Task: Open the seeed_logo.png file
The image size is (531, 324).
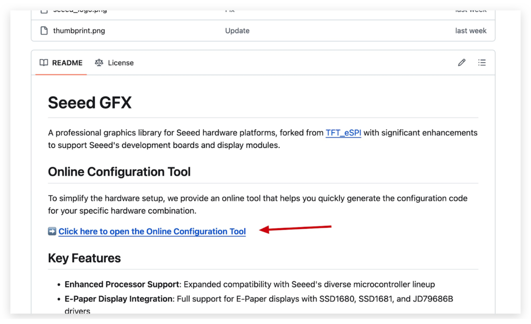Action: tap(77, 7)
